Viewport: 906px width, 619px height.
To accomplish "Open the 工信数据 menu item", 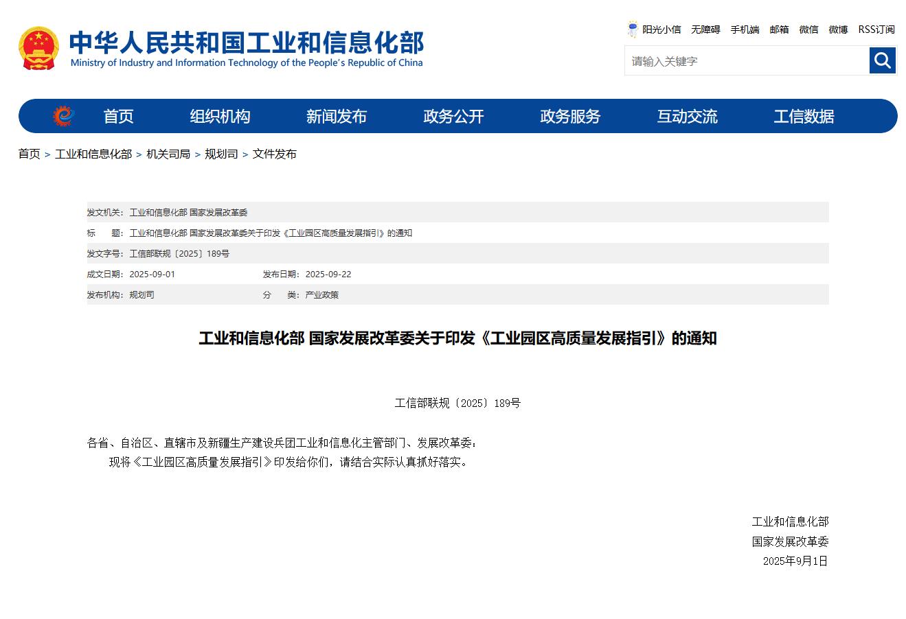I will [x=804, y=117].
